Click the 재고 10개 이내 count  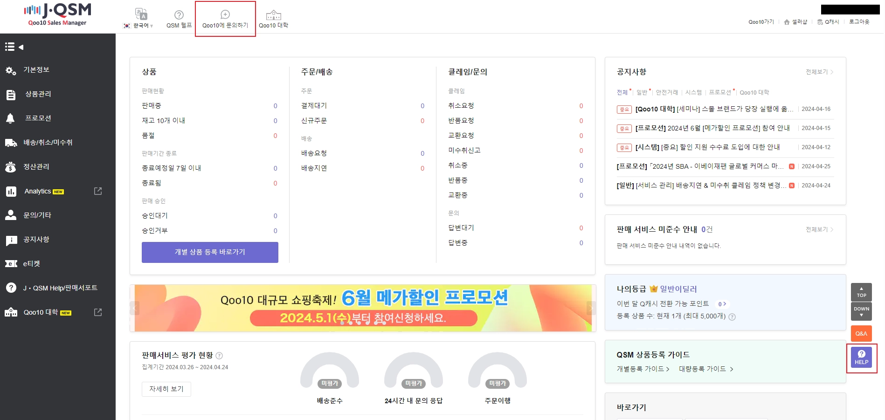tap(275, 121)
